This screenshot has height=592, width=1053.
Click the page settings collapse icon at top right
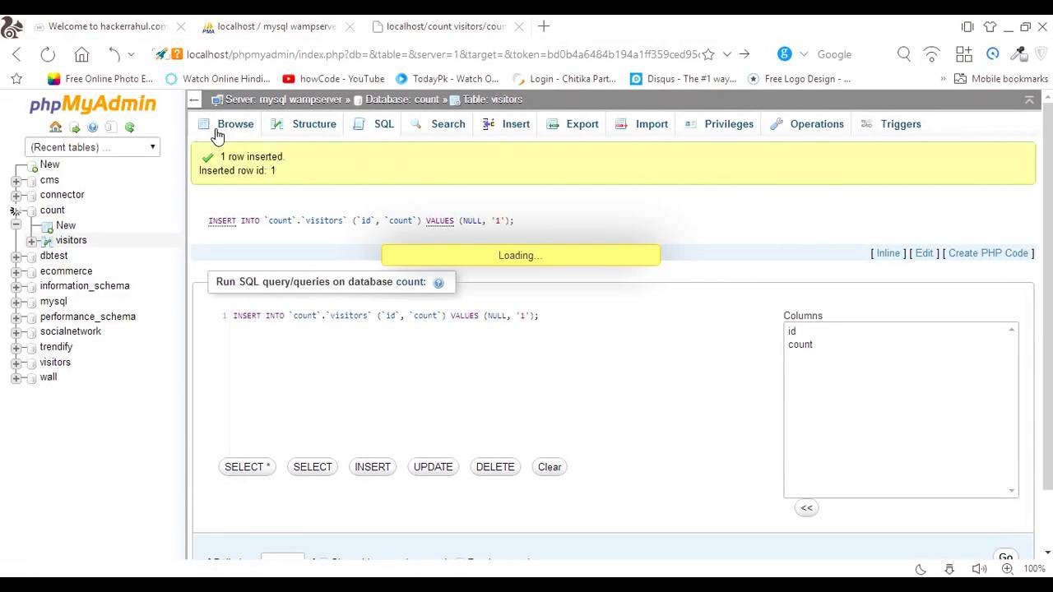pos(1029,99)
